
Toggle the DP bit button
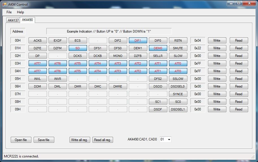click(38, 56)
